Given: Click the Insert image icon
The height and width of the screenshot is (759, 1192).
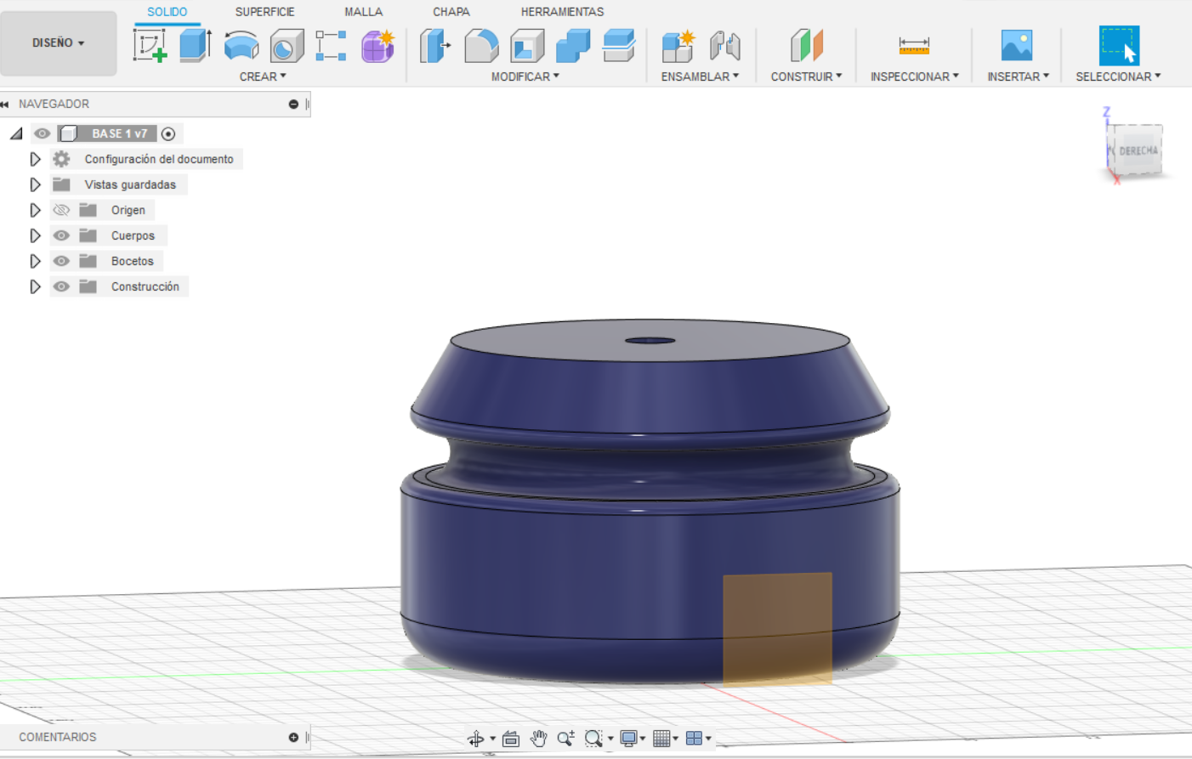Looking at the screenshot, I should 1017,46.
